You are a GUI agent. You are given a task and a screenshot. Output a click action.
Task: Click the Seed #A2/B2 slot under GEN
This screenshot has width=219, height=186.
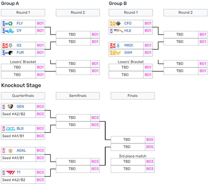(18, 114)
